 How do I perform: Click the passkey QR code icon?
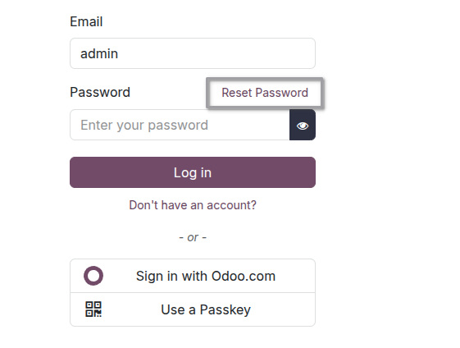[93, 309]
